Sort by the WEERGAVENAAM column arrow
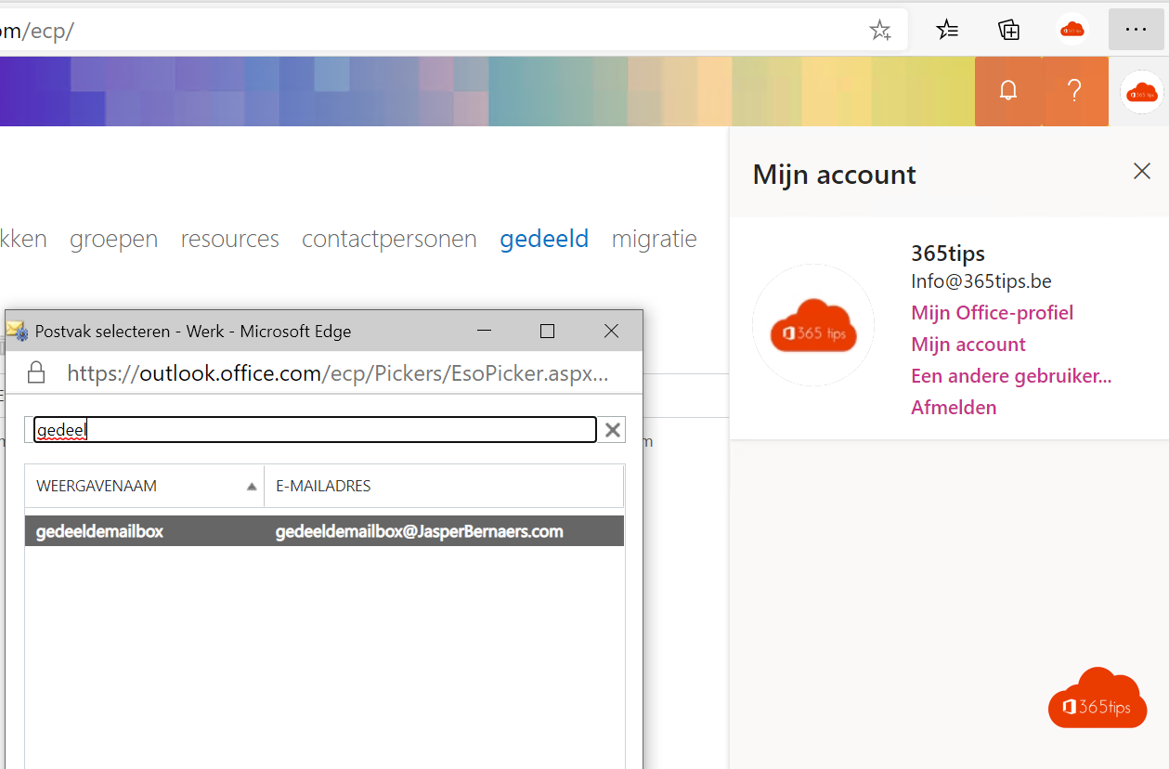The width and height of the screenshot is (1169, 769). pyautogui.click(x=252, y=487)
